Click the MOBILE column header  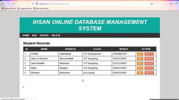124,49
